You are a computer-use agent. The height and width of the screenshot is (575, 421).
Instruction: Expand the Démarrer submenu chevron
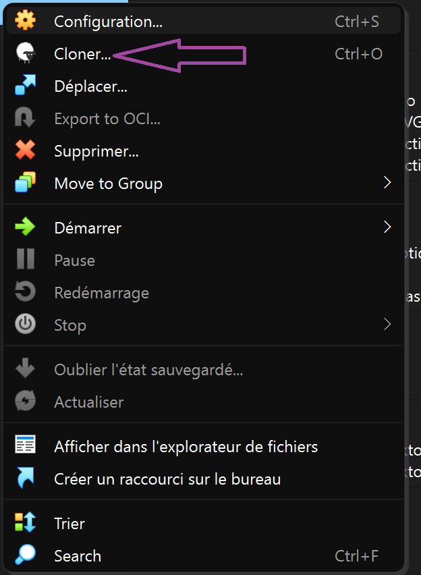point(387,227)
